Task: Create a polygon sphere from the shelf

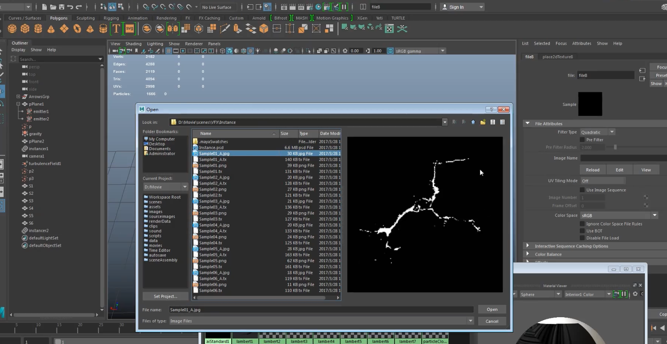Action: tap(12, 28)
